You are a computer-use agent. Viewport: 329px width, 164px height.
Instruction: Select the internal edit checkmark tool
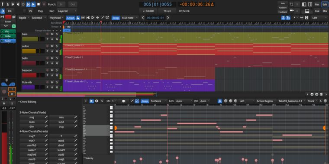pos(107,18)
